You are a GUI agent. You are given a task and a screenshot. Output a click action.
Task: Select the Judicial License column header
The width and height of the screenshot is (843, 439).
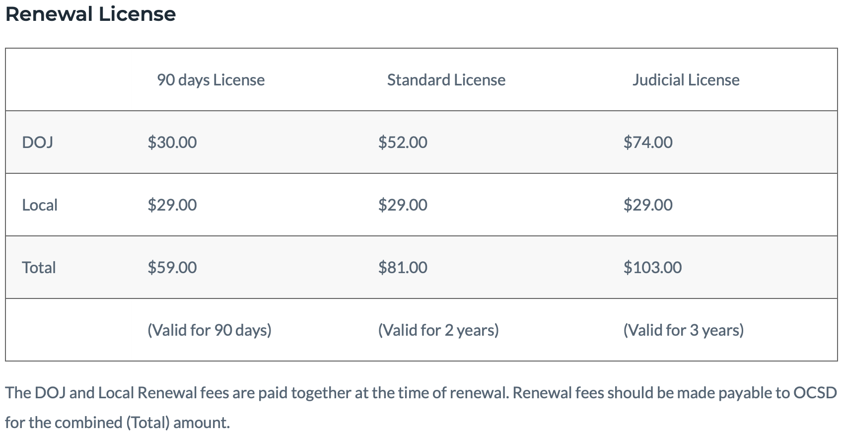[686, 80]
